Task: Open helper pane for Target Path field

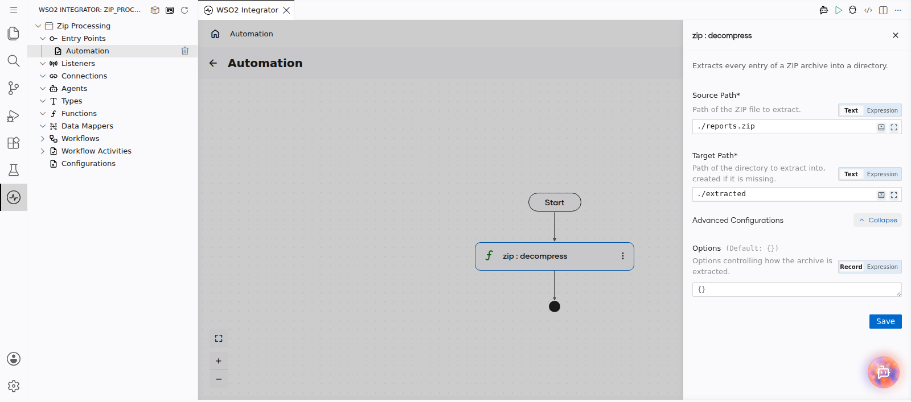Action: point(881,195)
